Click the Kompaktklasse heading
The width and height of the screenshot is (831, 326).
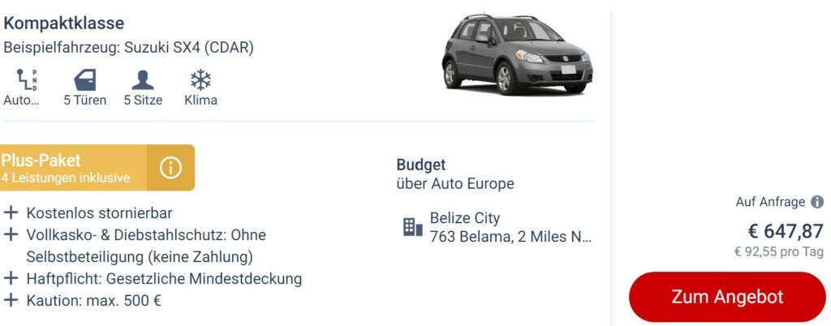[63, 24]
